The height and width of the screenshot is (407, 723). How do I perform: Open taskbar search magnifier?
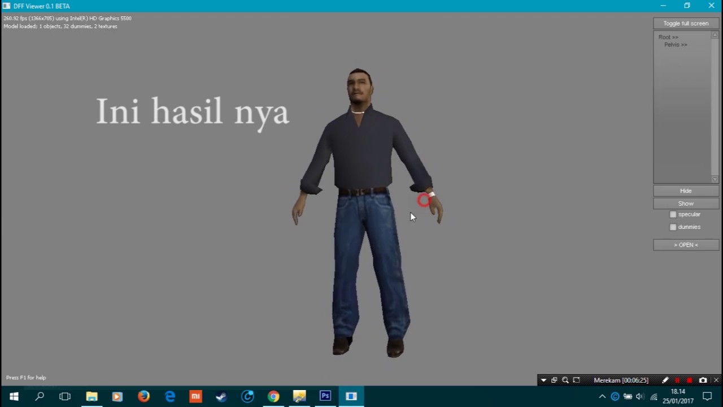tap(40, 396)
